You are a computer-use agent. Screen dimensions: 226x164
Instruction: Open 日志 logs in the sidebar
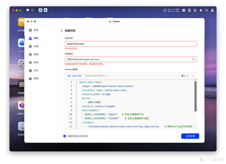click(36, 70)
